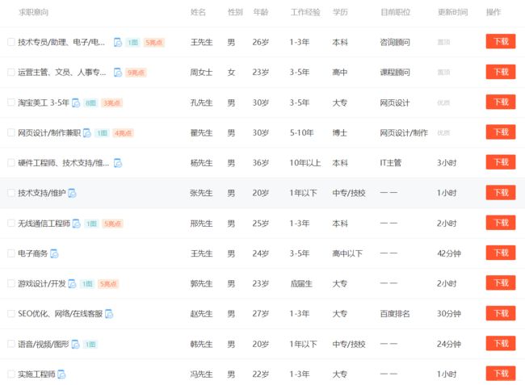Image resolution: width=525 pixels, height=385 pixels.
Task: Click the 3亮点 tag in 淘宝美工 row
Action: [111, 103]
